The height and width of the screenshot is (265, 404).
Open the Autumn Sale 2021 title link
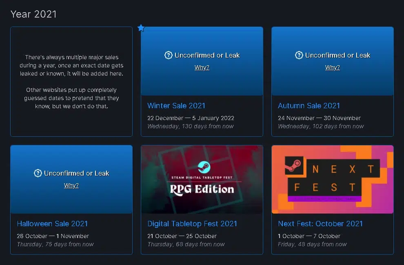click(x=309, y=106)
